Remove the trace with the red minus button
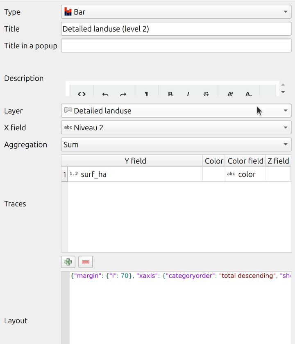Screen dimensions: 295x344 (x=85, y=262)
